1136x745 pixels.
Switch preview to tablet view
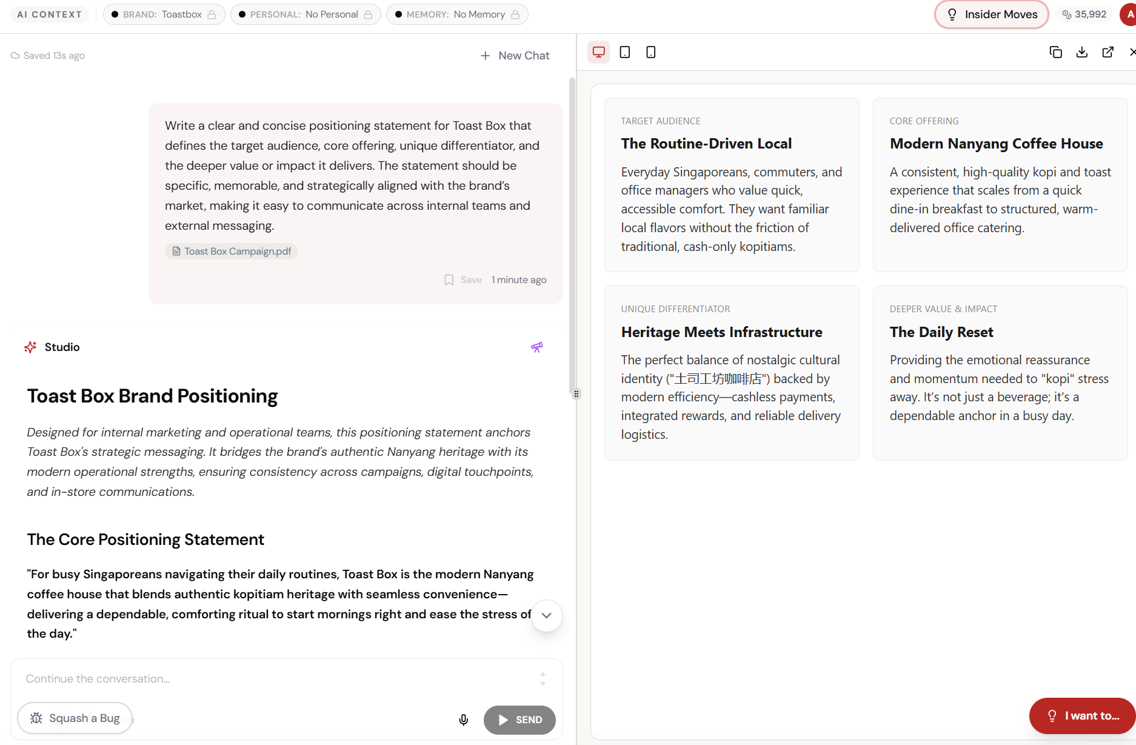point(624,52)
